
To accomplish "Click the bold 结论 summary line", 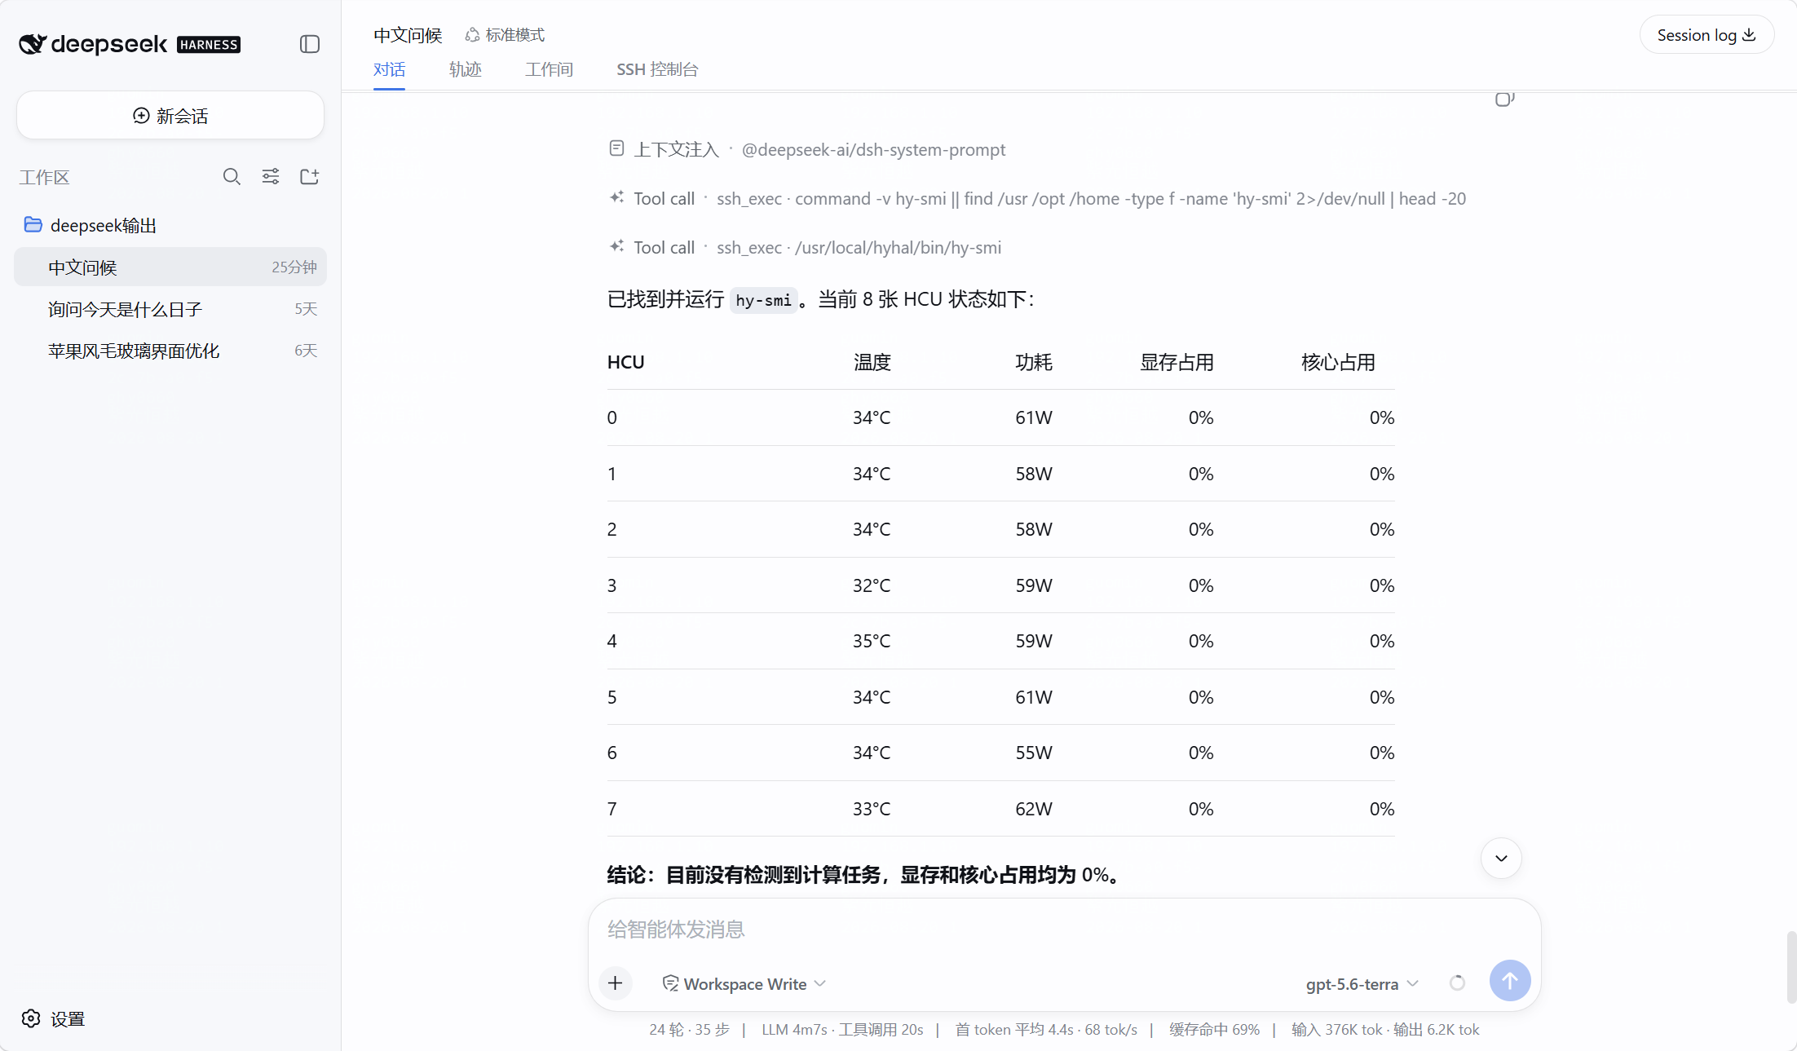I will point(866,875).
